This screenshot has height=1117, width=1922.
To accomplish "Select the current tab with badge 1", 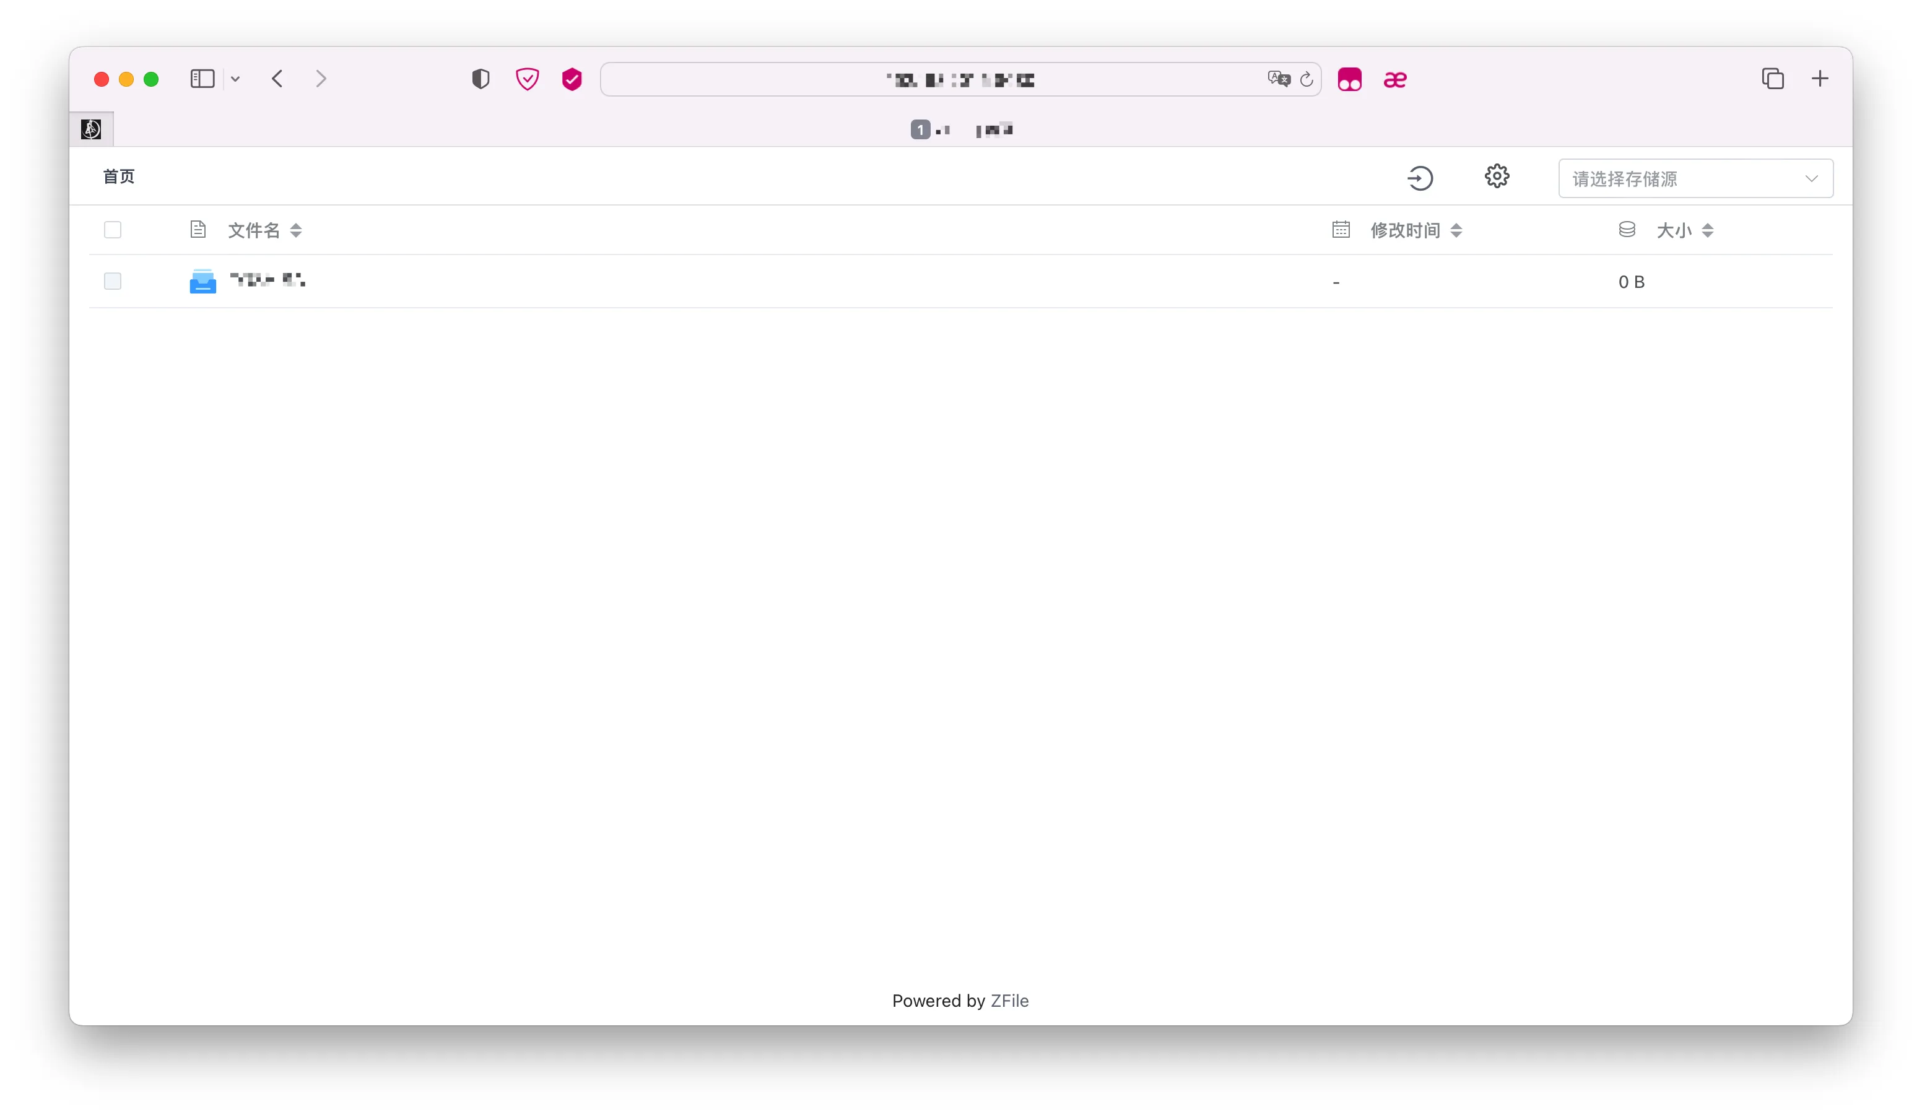I will tap(961, 129).
